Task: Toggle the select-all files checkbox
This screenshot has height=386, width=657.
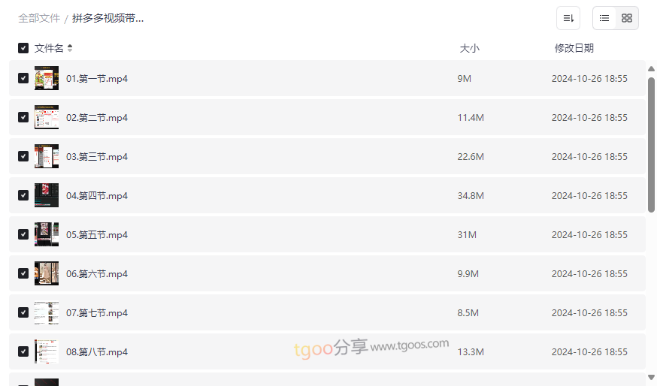Action: [x=23, y=48]
